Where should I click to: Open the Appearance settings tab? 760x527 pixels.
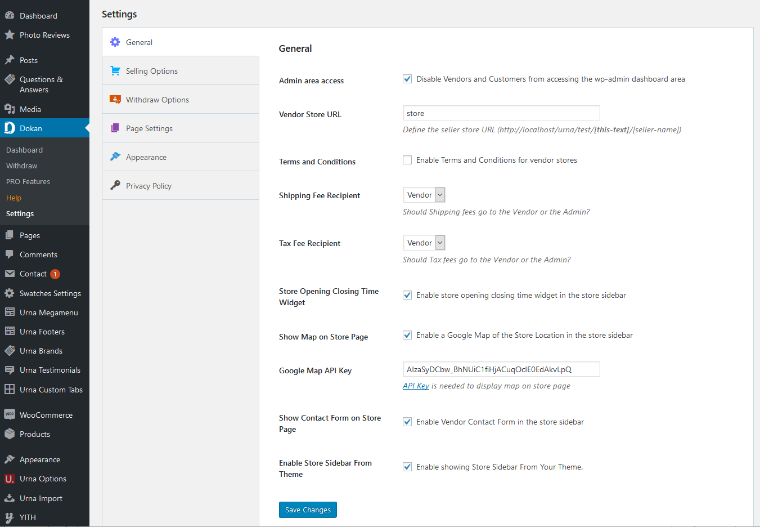(181, 157)
